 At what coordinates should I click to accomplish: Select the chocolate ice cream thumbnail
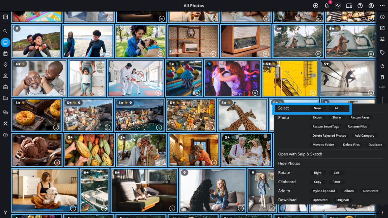[36, 150]
